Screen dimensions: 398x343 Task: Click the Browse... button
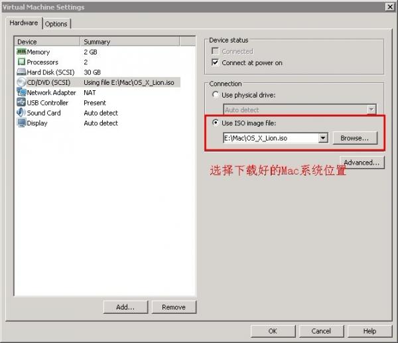tap(355, 138)
